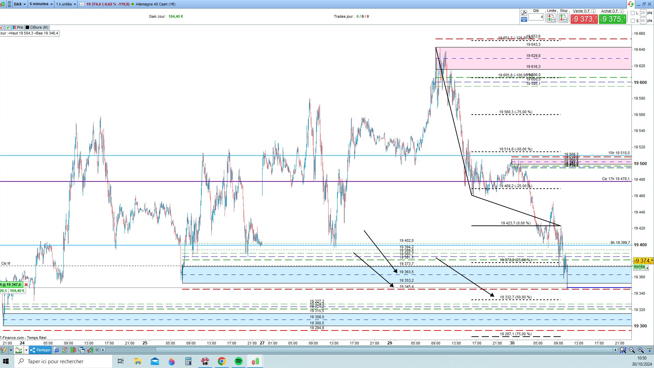Click the Windows Start button
654x368 pixels.
click(6, 361)
